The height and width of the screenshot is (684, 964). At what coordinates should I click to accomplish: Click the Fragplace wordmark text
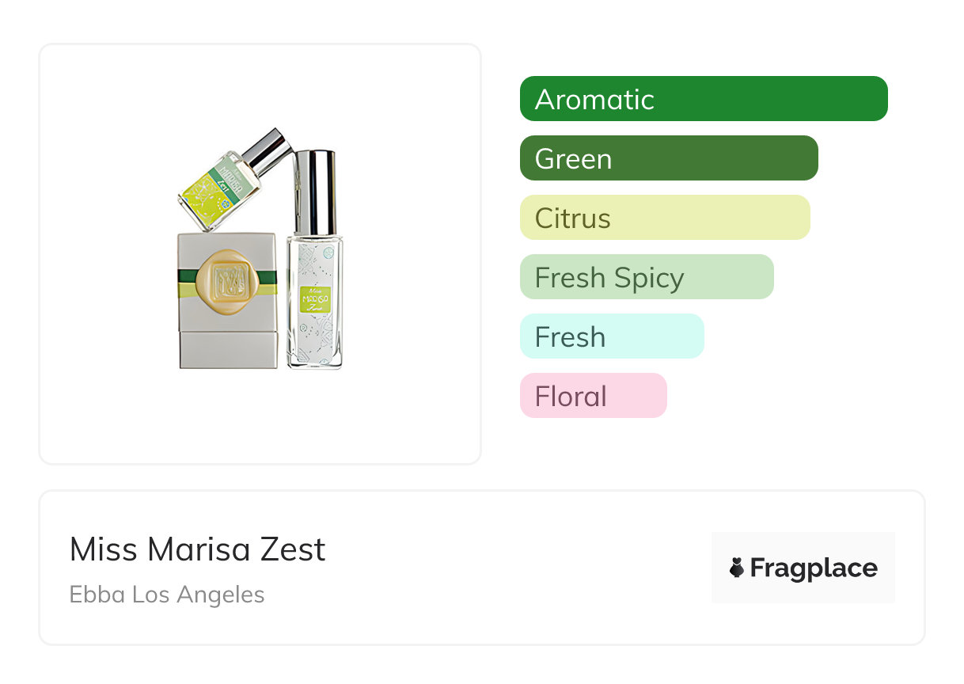[814, 568]
